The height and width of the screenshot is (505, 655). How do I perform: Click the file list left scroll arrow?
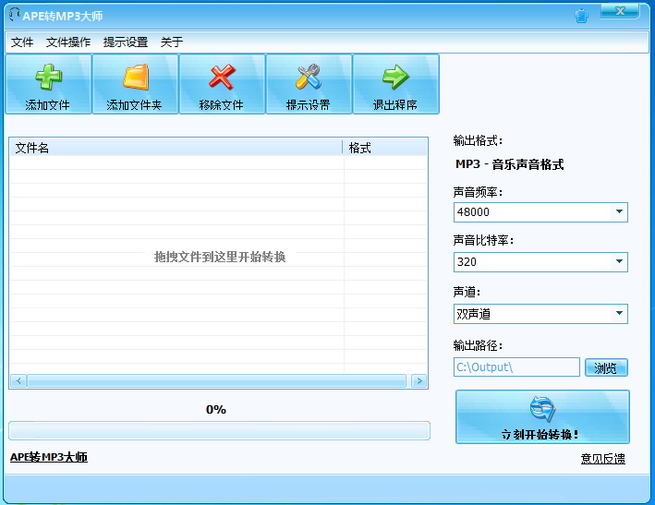18,380
